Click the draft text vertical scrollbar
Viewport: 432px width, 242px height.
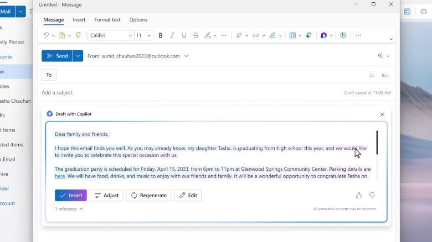pyautogui.click(x=377, y=142)
